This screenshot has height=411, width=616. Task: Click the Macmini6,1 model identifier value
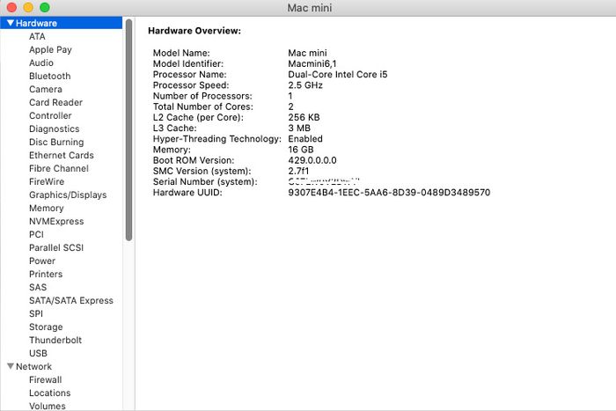click(312, 63)
